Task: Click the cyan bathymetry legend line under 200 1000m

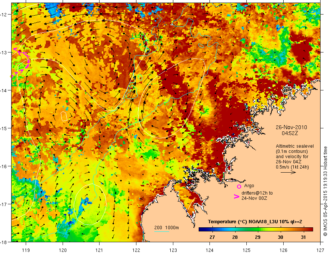Action: pos(162,231)
